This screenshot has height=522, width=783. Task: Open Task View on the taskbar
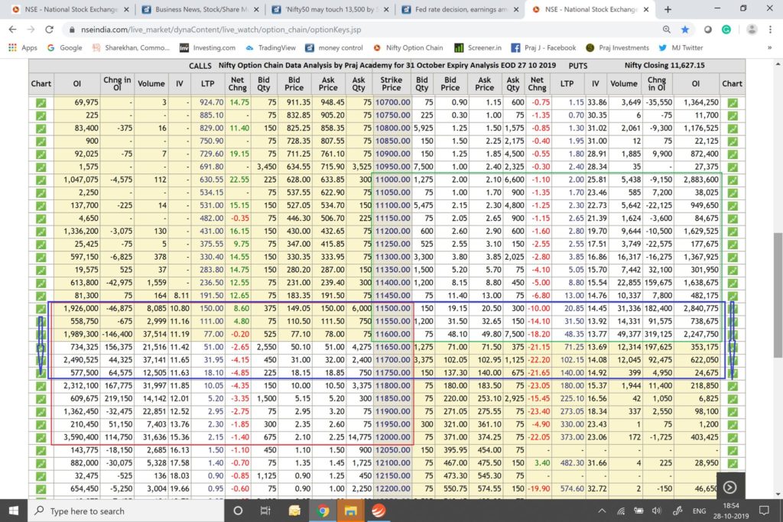(x=265, y=511)
